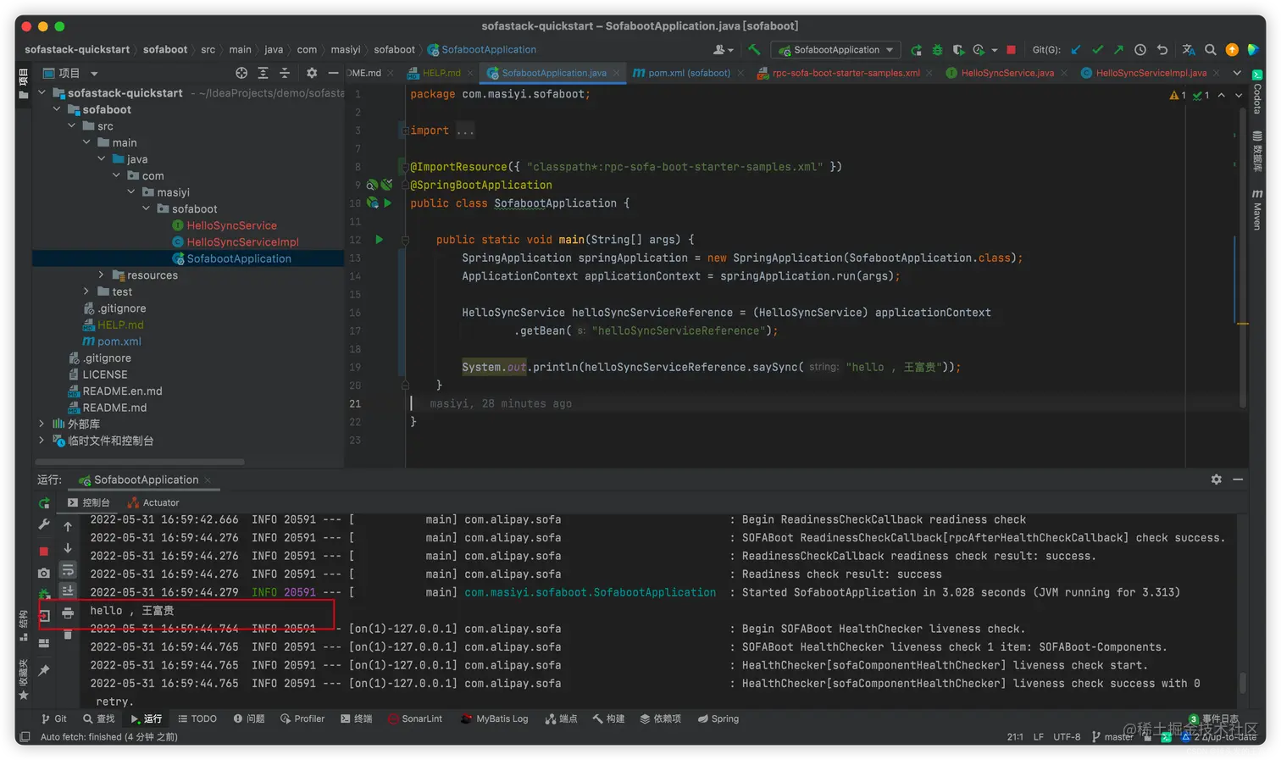Expand the test folder

point(86,291)
